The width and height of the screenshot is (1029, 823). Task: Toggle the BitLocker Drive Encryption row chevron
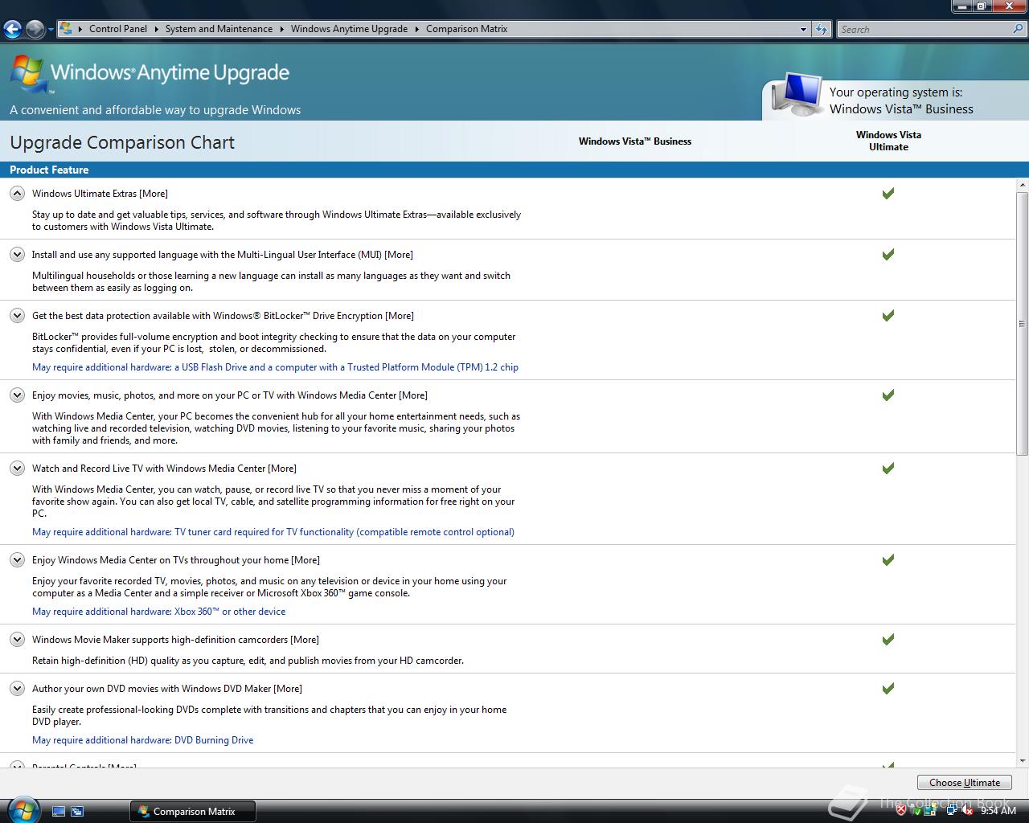click(17, 315)
